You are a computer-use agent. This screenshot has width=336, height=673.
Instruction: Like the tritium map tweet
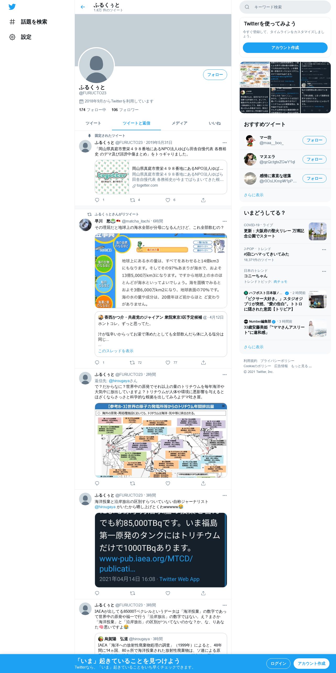(x=168, y=483)
